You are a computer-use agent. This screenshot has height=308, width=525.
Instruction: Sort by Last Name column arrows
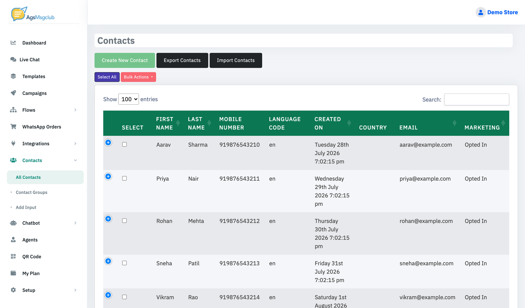point(209,123)
